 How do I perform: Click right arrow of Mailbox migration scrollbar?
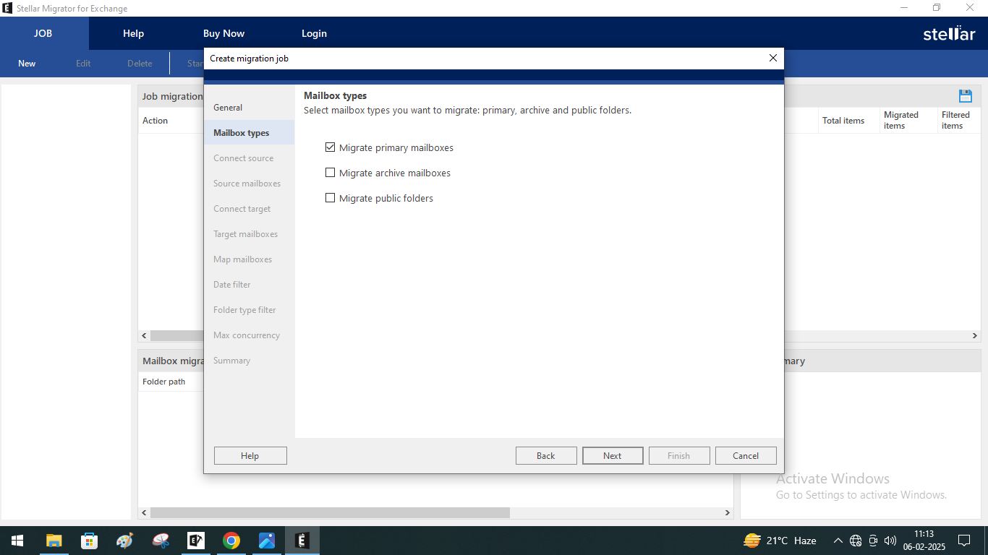click(x=728, y=512)
